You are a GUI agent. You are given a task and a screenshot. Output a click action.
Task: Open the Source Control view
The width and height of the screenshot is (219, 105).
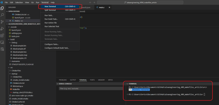coord(2,22)
